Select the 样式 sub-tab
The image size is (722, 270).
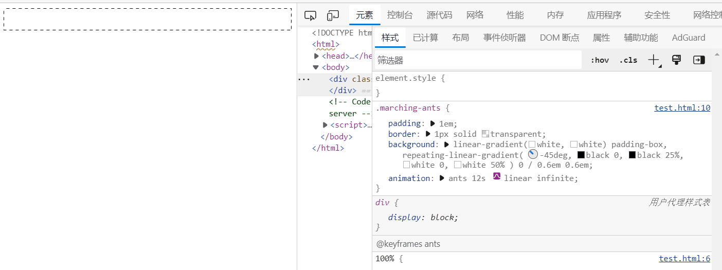tap(390, 38)
